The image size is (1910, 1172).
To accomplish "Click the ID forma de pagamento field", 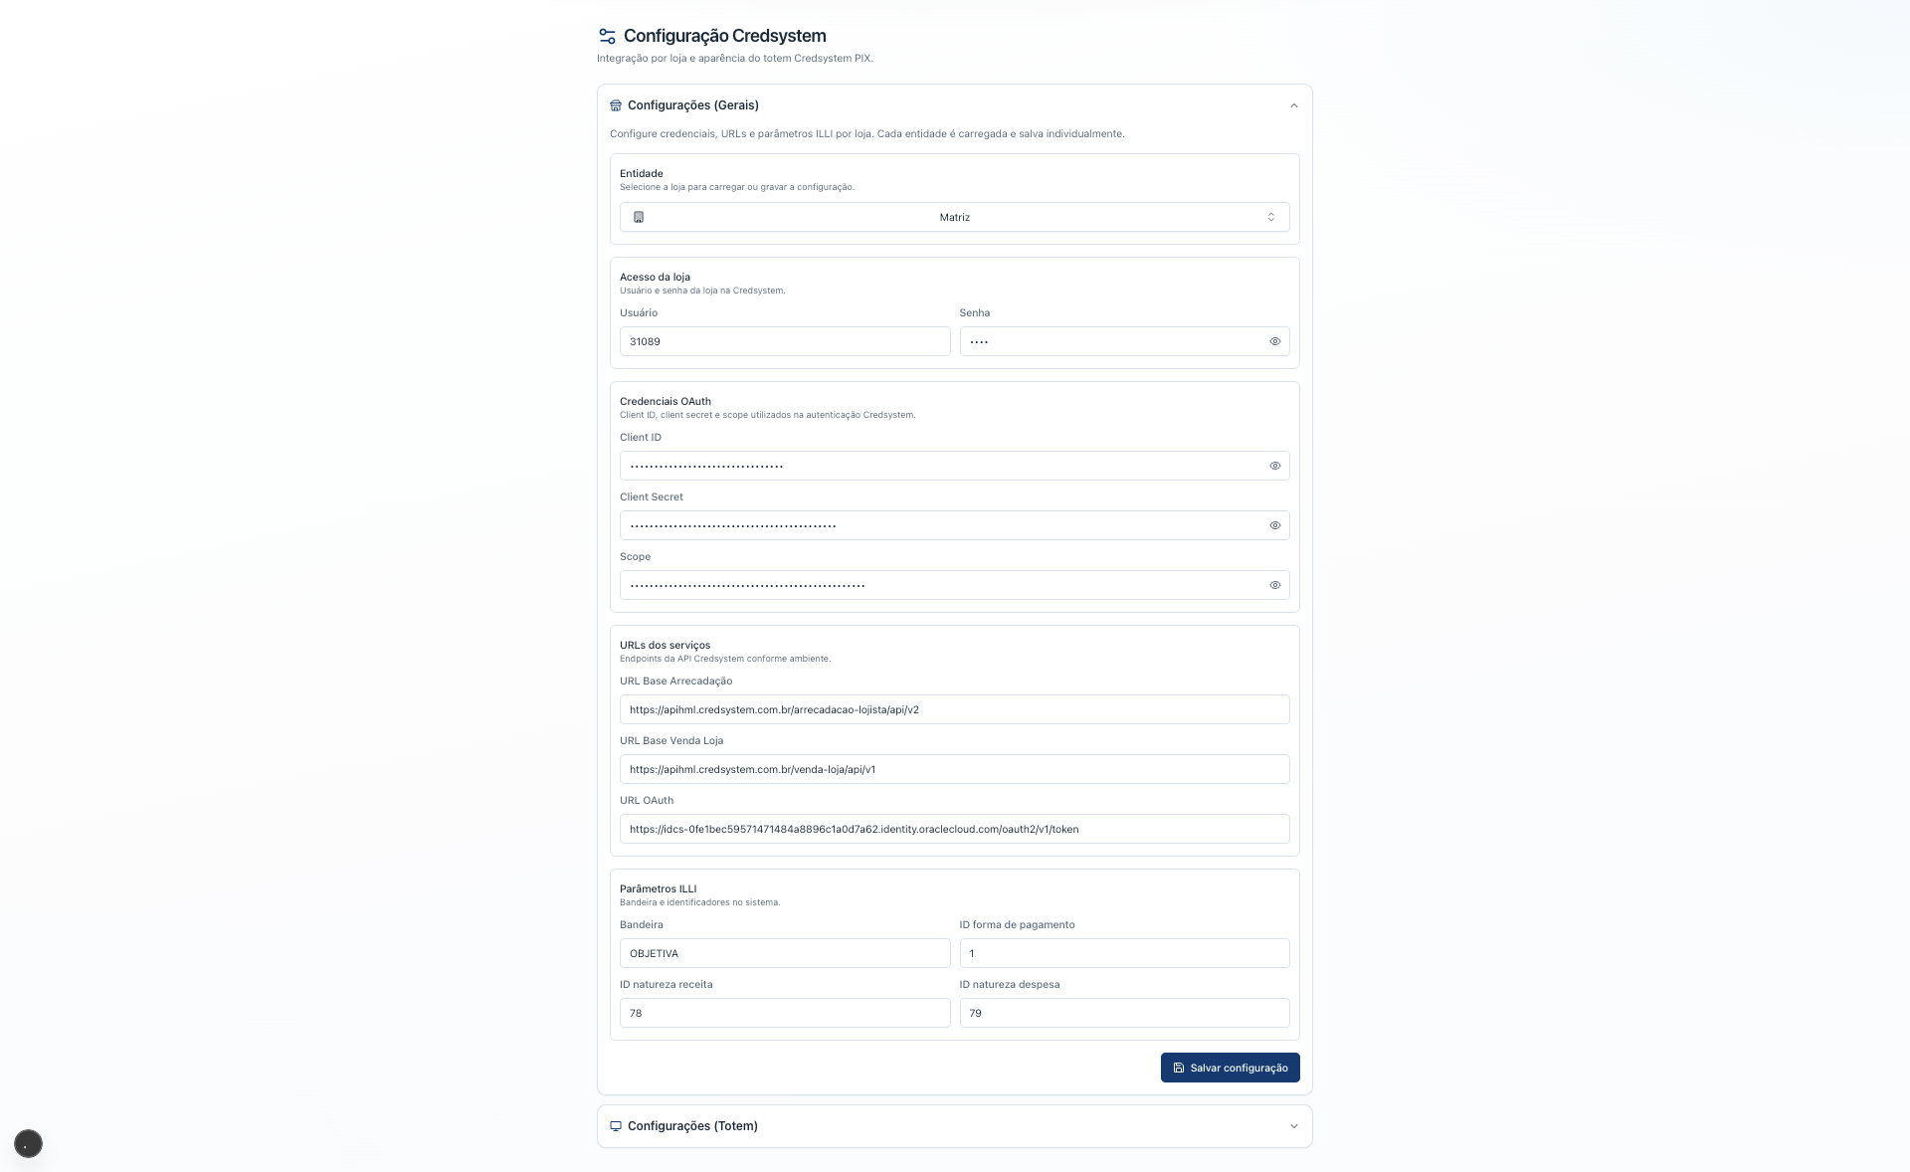I will point(1125,953).
